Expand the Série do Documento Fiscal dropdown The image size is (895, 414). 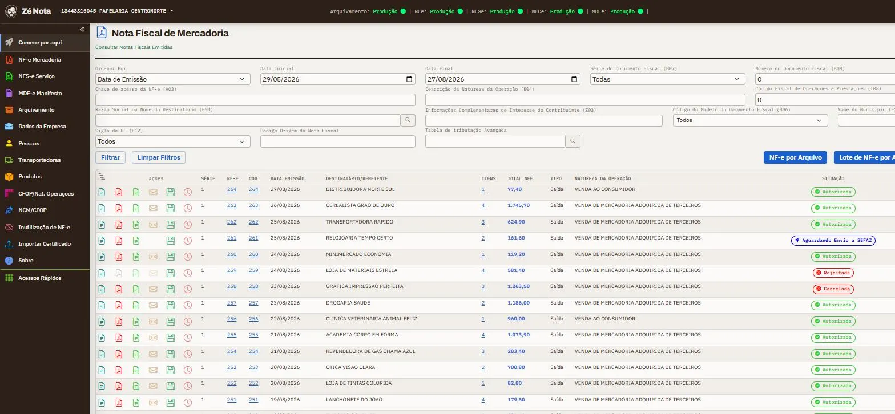667,79
